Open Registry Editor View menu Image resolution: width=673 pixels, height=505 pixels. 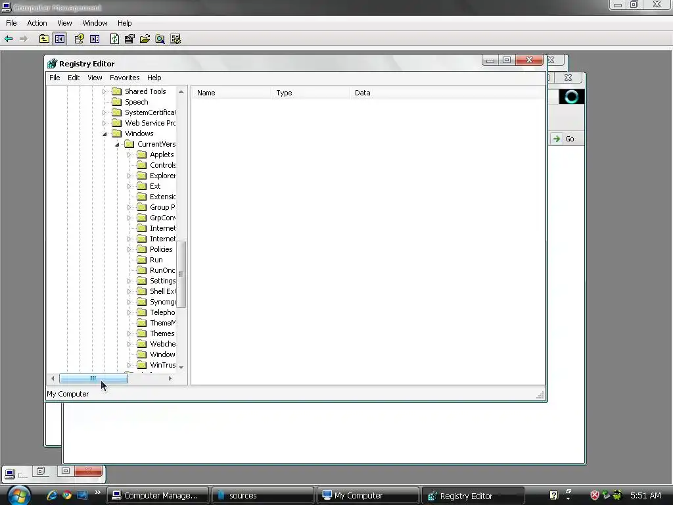(x=95, y=78)
